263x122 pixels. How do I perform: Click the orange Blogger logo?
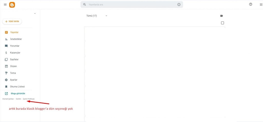(12, 5)
